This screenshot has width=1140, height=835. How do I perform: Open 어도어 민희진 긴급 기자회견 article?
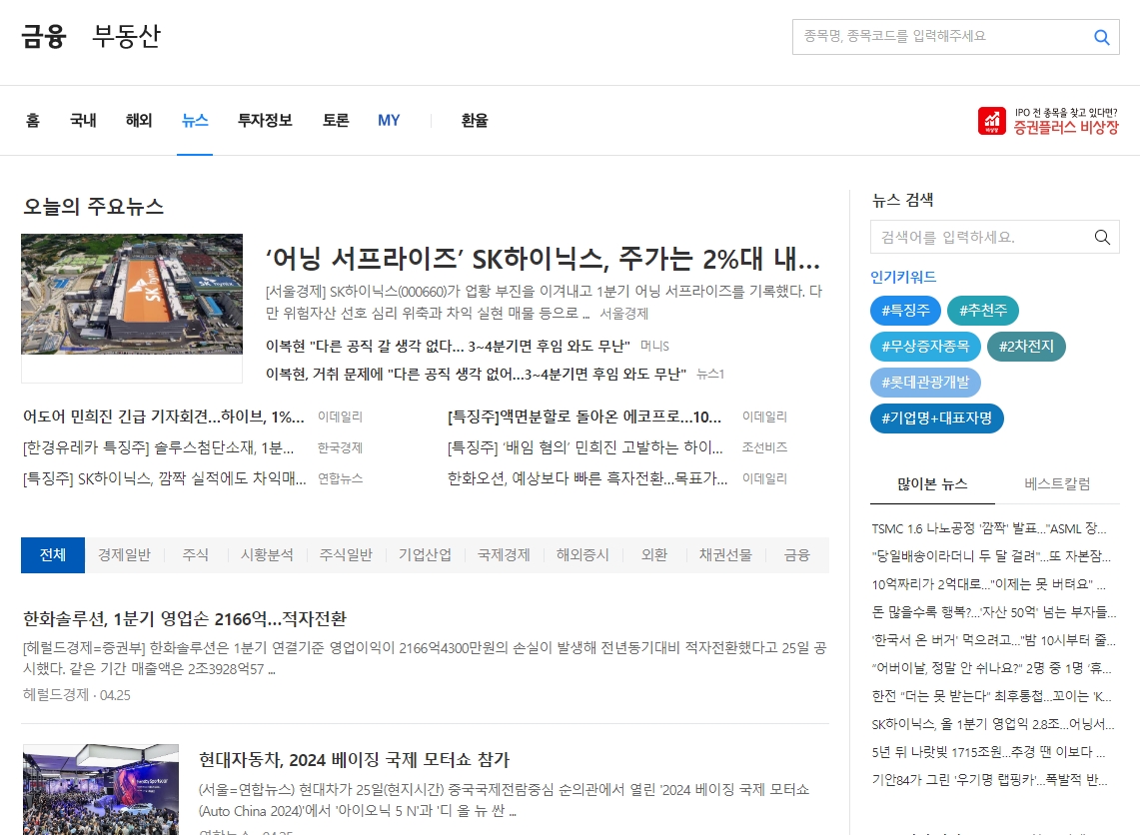point(164,417)
